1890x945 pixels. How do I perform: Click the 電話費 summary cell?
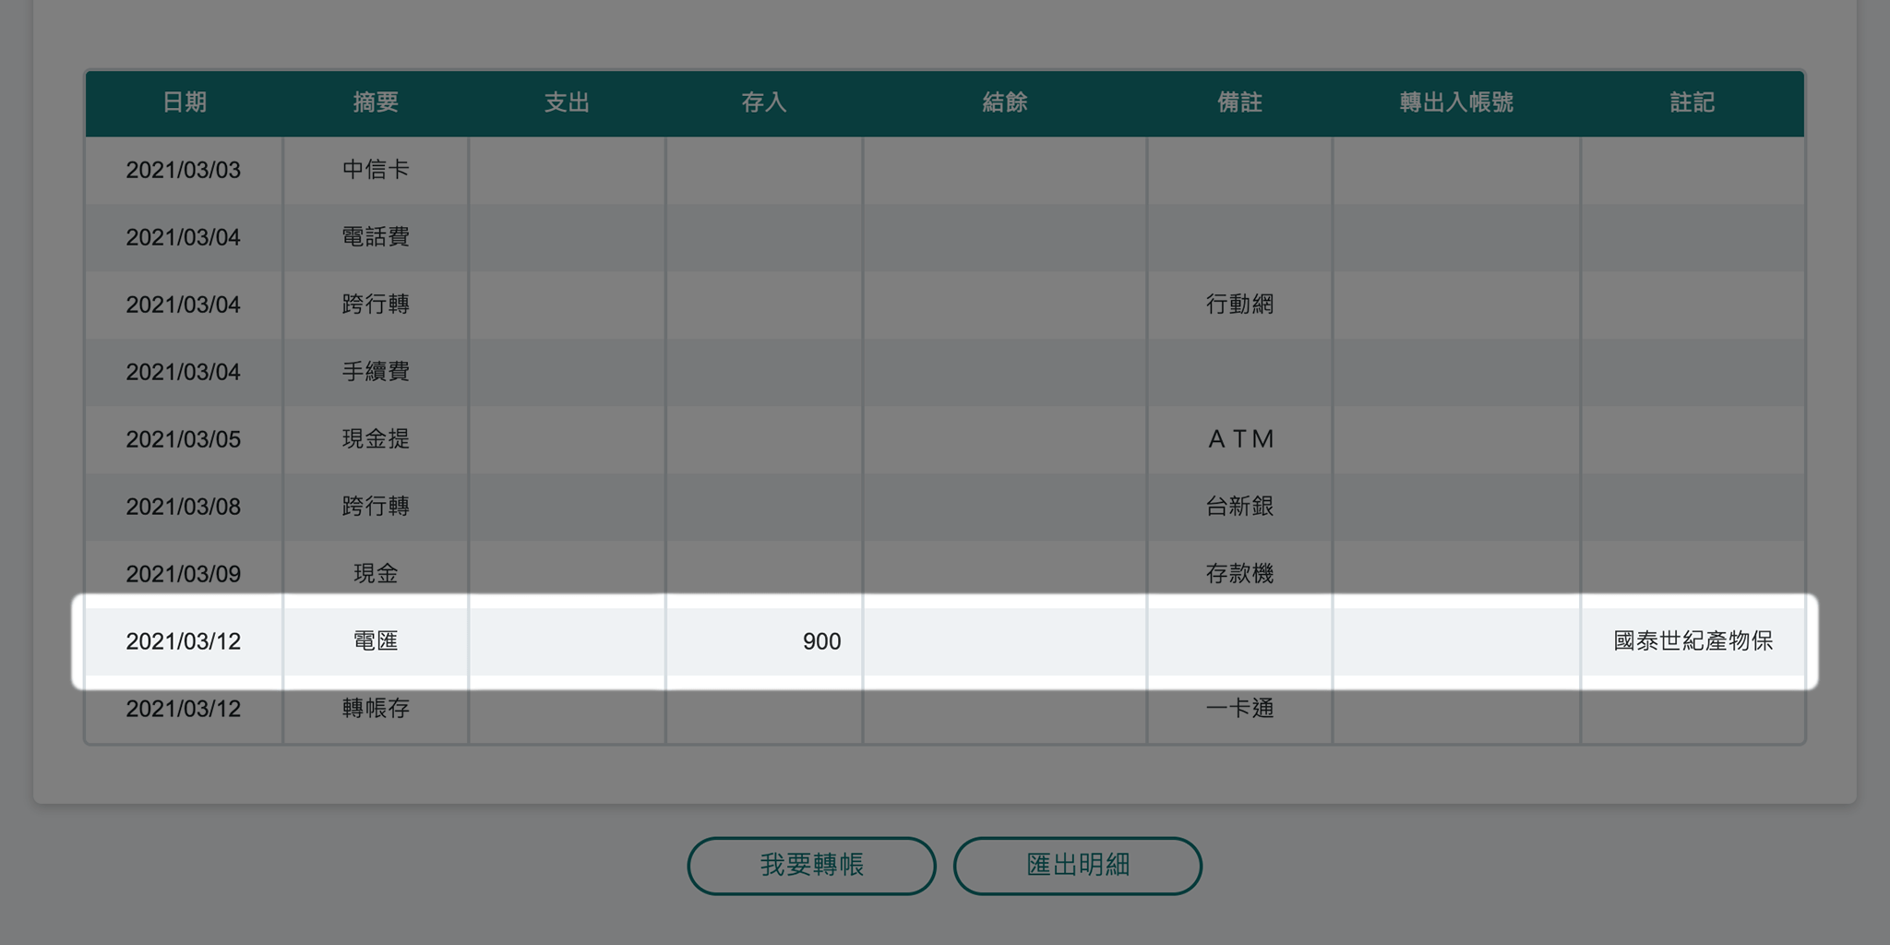[x=376, y=237]
